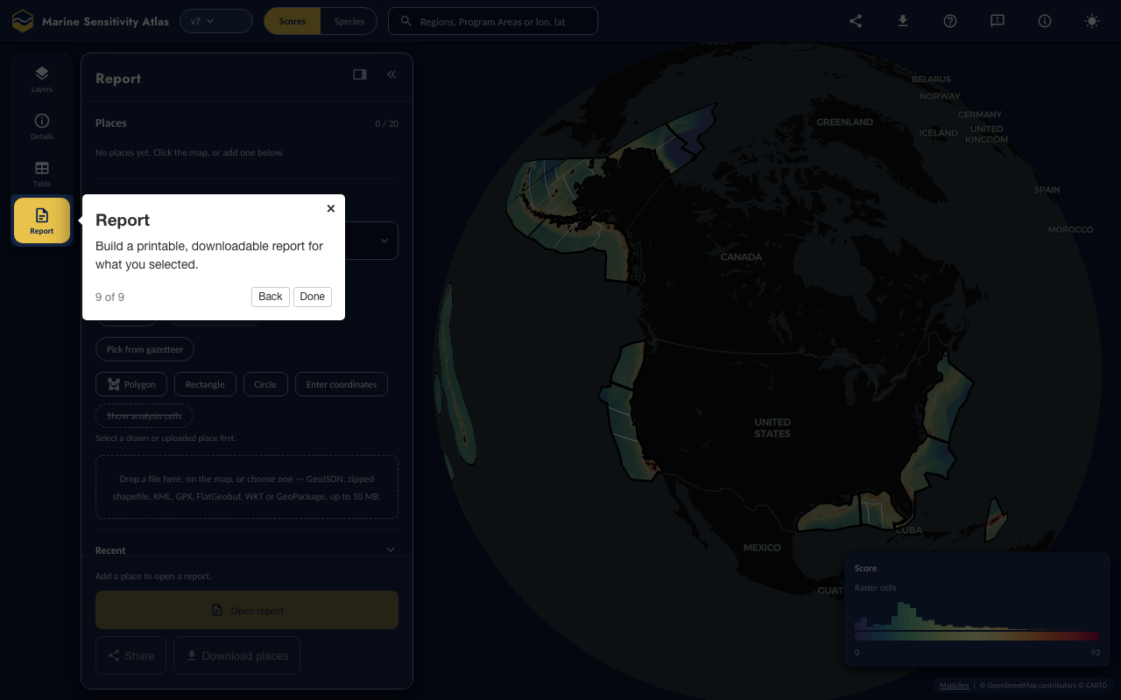Click the CUBA map label

(x=909, y=530)
